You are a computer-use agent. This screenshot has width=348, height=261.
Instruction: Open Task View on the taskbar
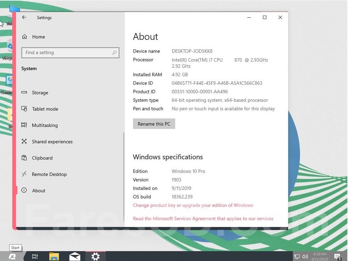point(35,257)
